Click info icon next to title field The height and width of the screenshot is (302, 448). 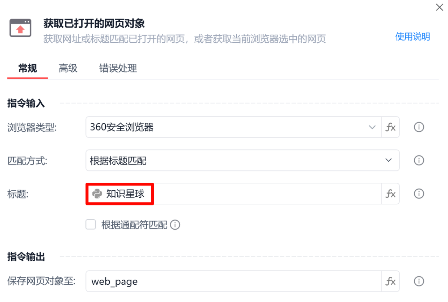tap(419, 193)
